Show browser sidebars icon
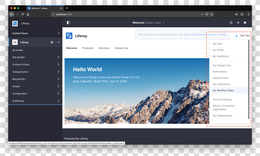260x156 pixels. [x=242, y=14]
